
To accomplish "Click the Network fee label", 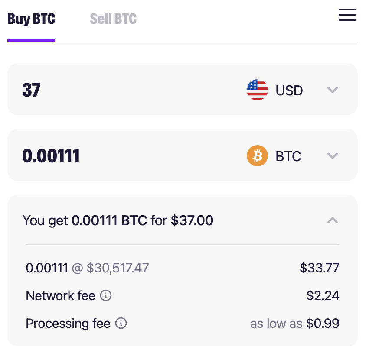I will 60,296.
